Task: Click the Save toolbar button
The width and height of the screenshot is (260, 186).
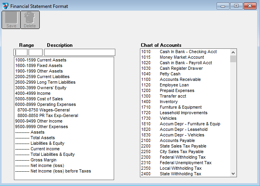Action: tap(11, 19)
